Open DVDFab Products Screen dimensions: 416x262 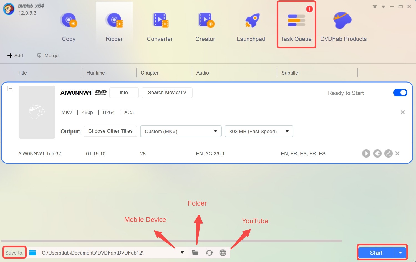tap(343, 27)
